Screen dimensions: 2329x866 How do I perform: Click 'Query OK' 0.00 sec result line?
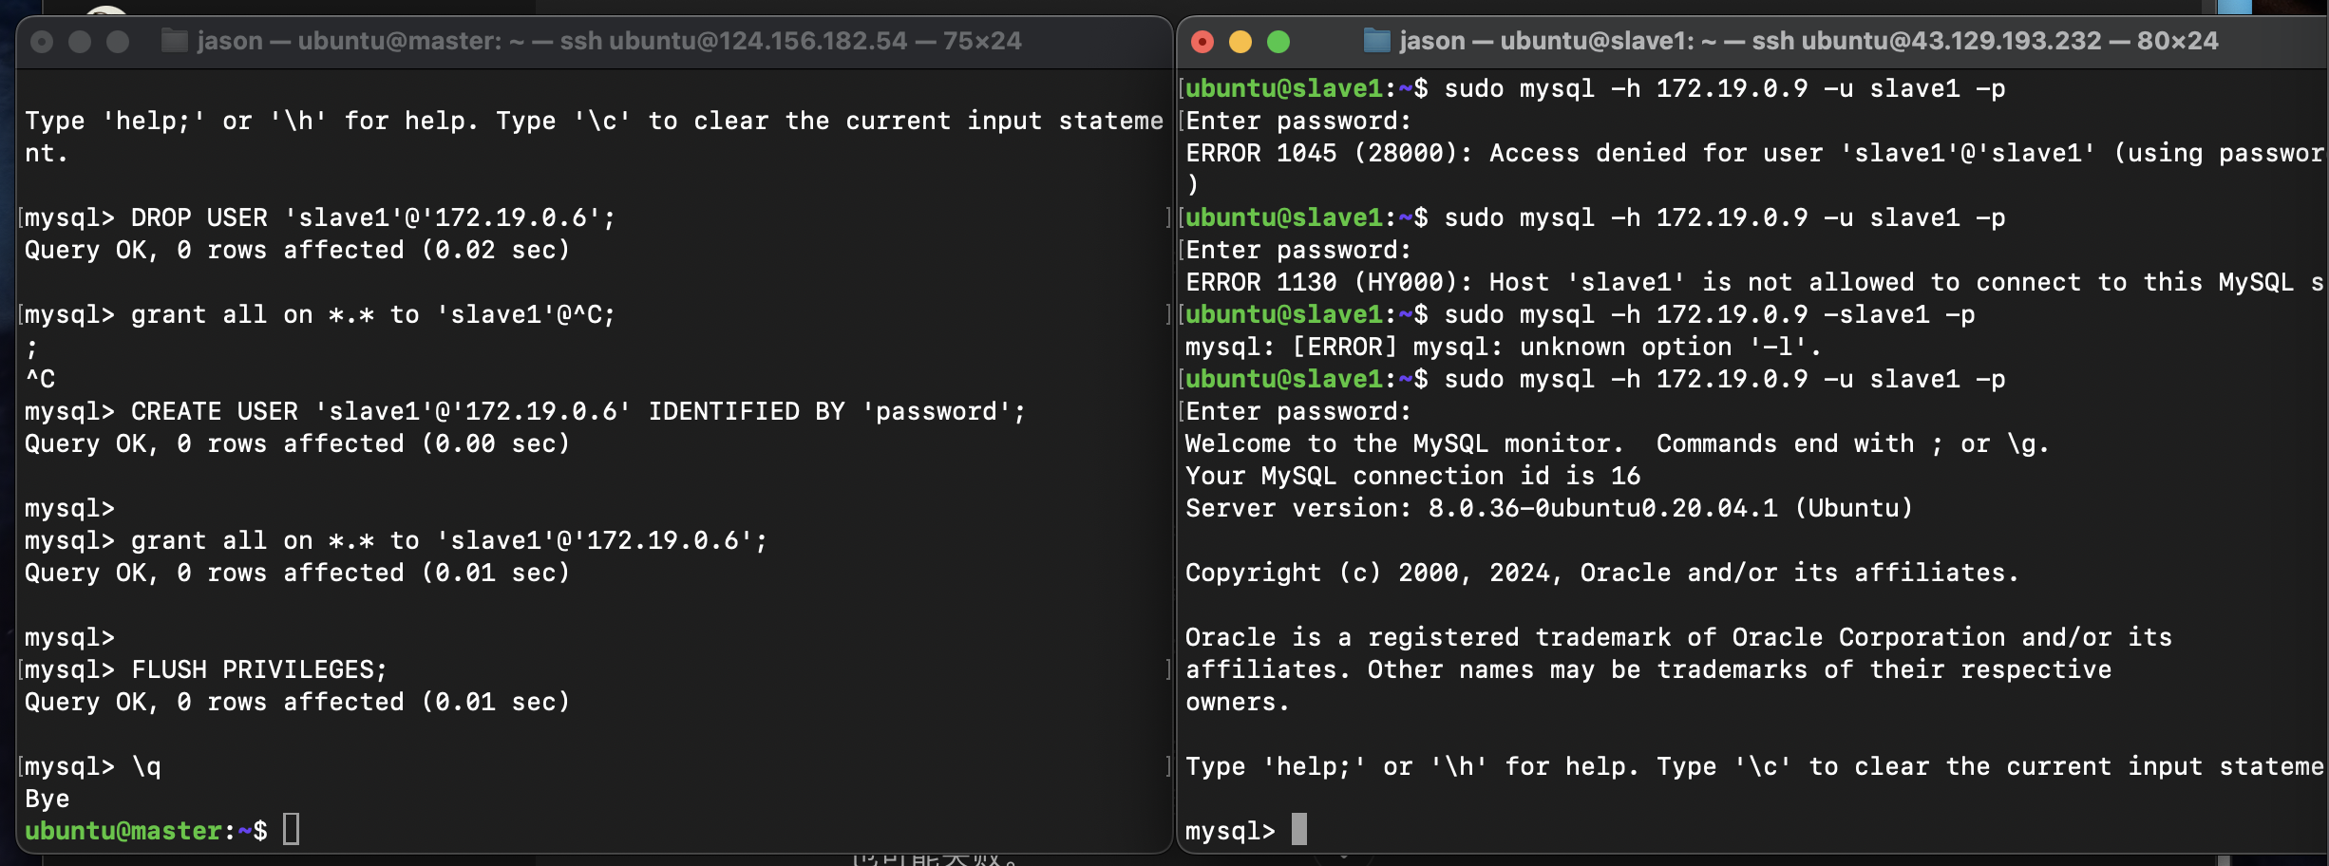297,443
